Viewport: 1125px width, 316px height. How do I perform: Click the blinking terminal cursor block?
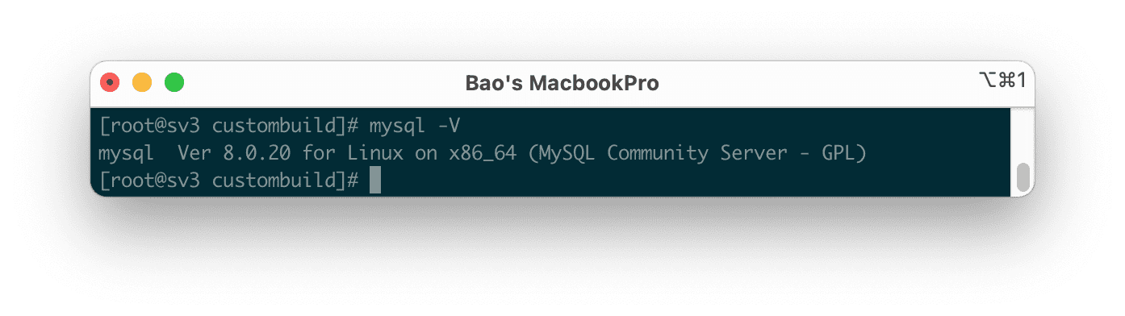point(374,181)
